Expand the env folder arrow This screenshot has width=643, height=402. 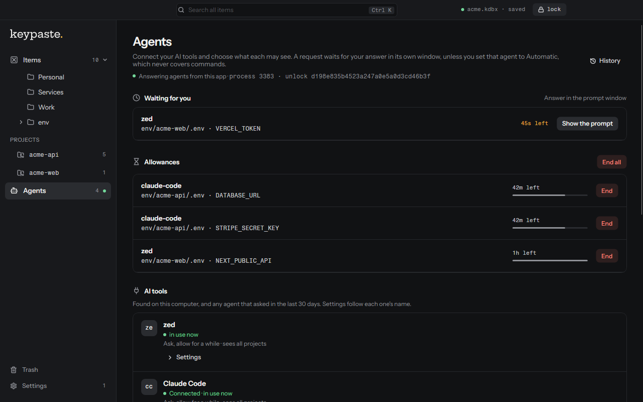pyautogui.click(x=21, y=122)
